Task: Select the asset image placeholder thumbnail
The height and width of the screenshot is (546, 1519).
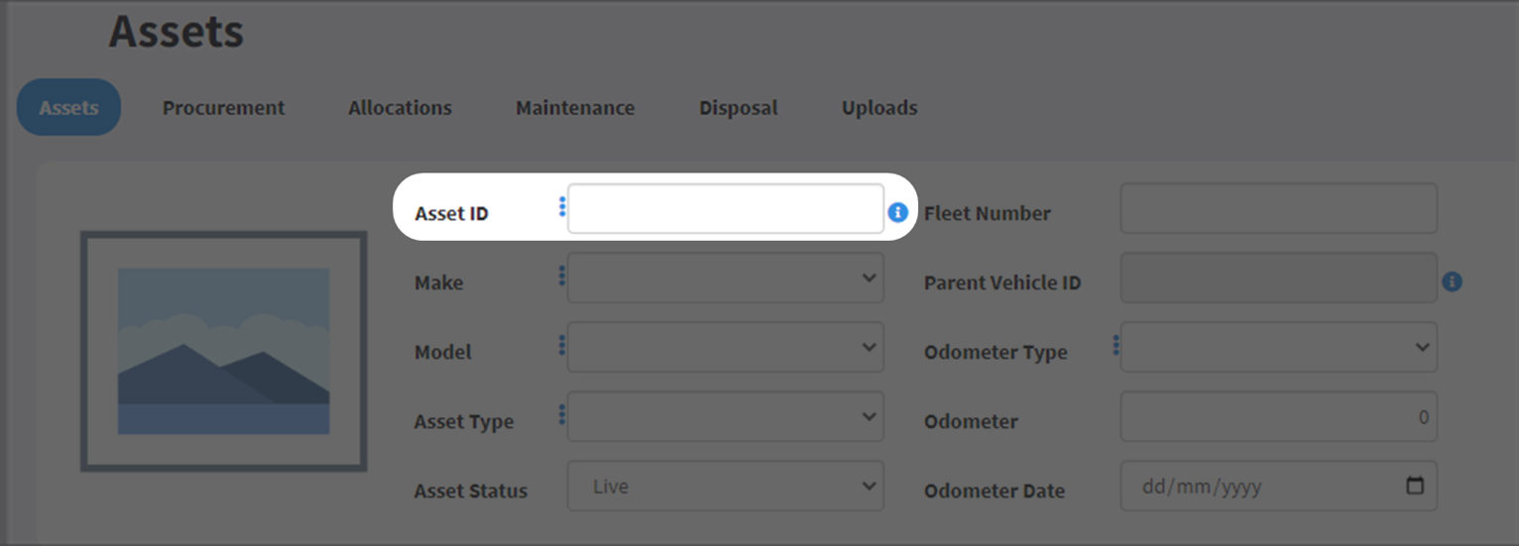Action: click(x=224, y=352)
